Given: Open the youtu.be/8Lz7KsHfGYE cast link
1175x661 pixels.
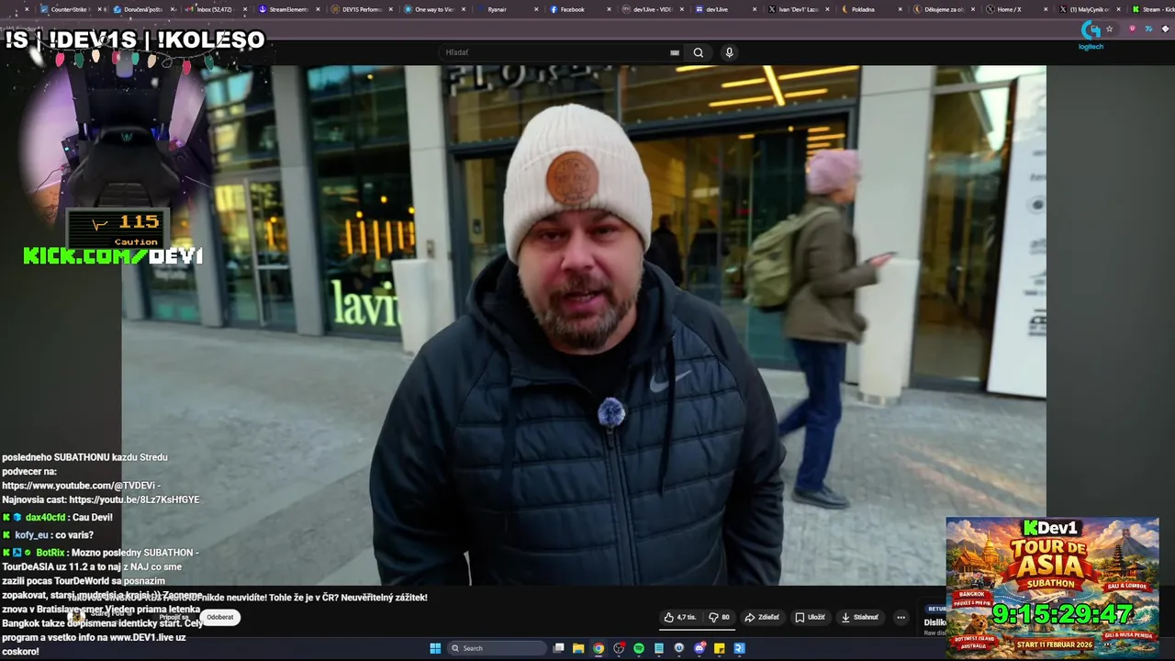Looking at the screenshot, I should tap(134, 499).
